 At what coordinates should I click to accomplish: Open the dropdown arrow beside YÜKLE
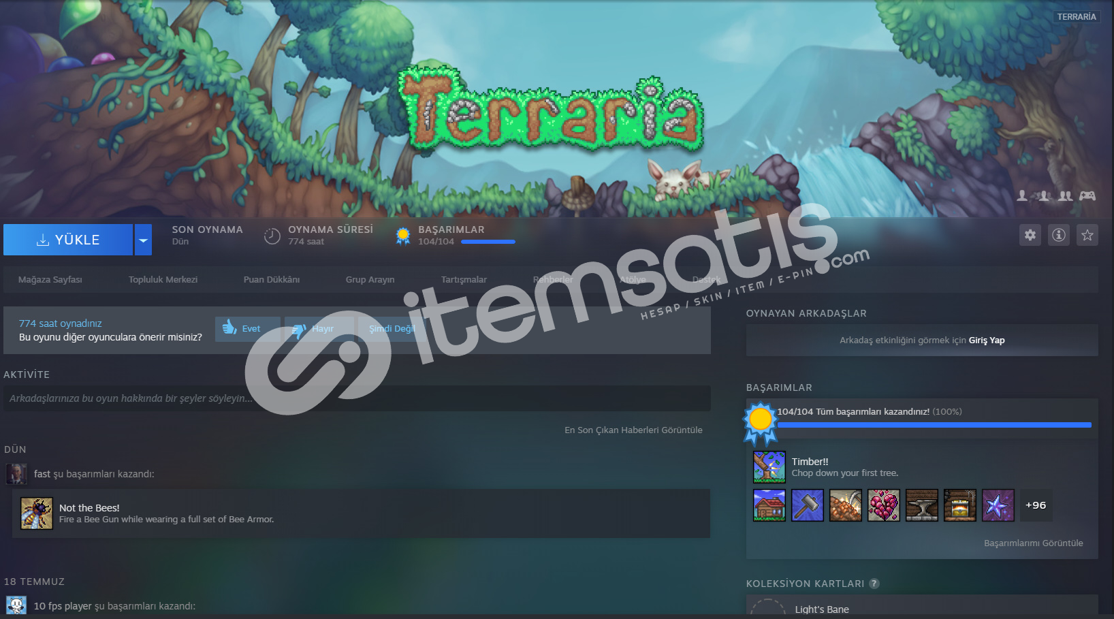143,240
